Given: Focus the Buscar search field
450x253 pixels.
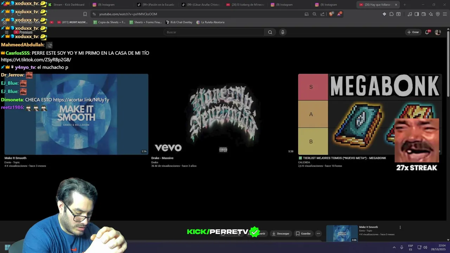Looking at the screenshot, I should click(x=214, y=32).
